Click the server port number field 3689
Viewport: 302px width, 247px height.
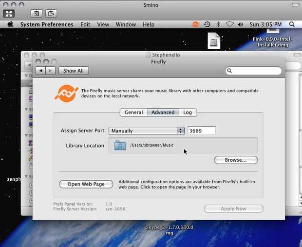tap(202, 131)
